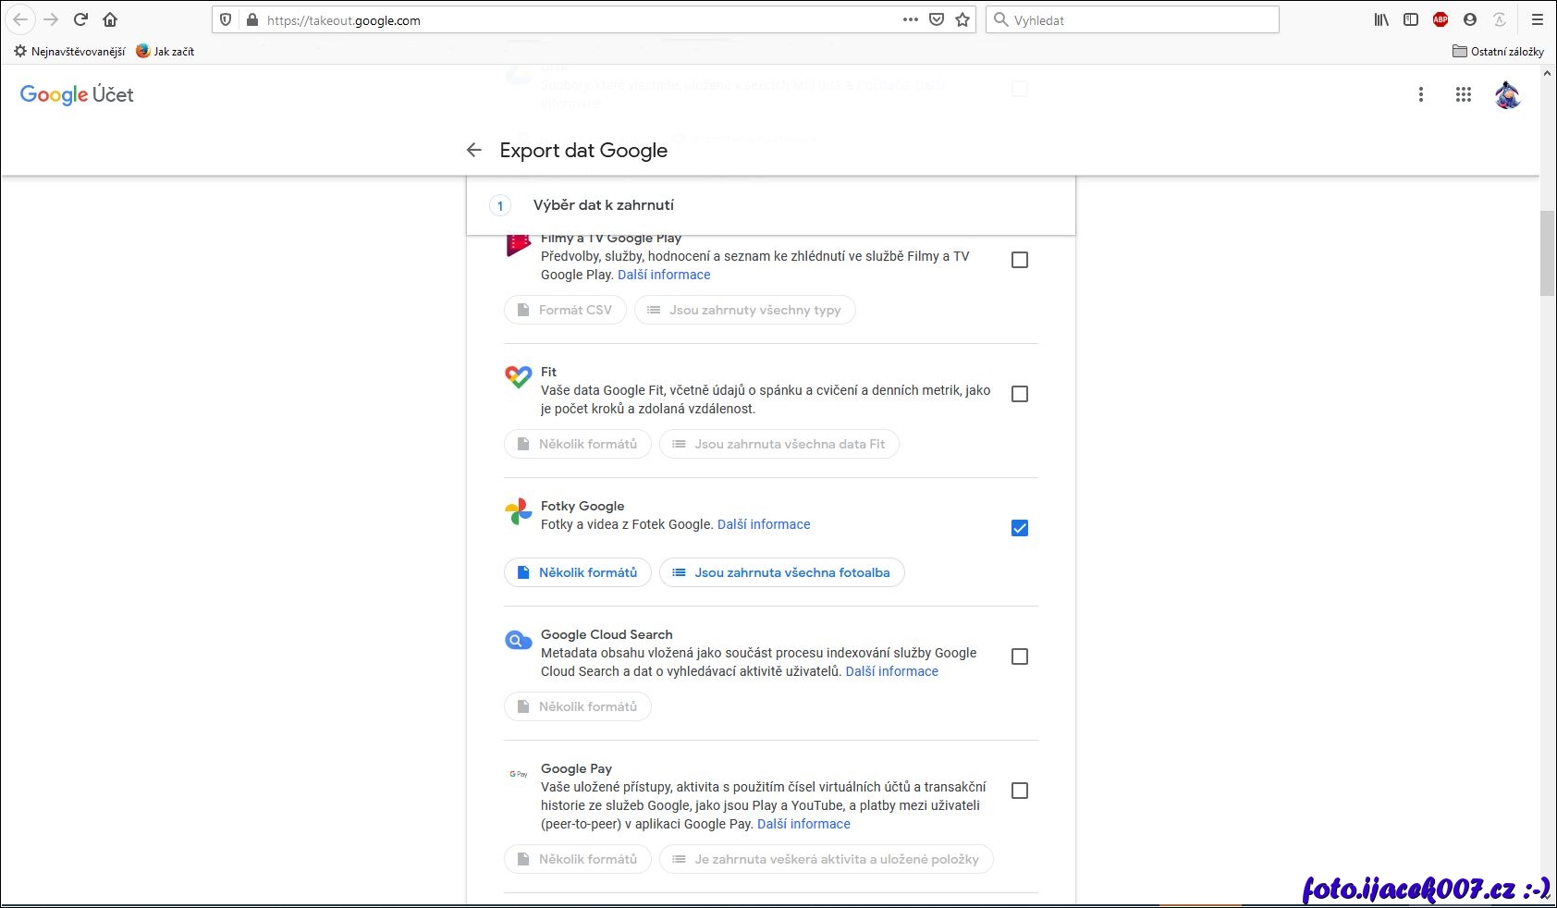Open the Google apps grid
The height and width of the screenshot is (908, 1557).
1463,94
